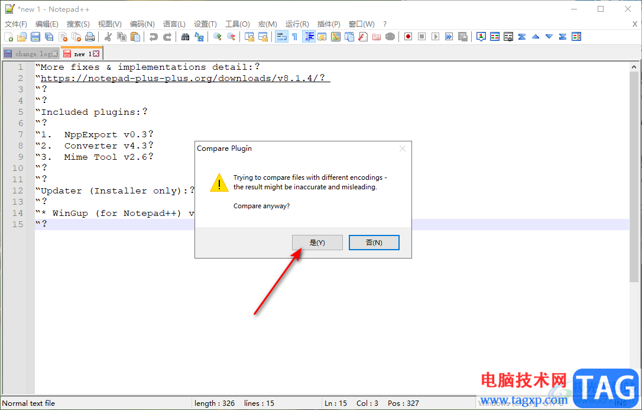642x410 pixels.
Task: Click the Paste clipboard icon
Action: pos(135,37)
